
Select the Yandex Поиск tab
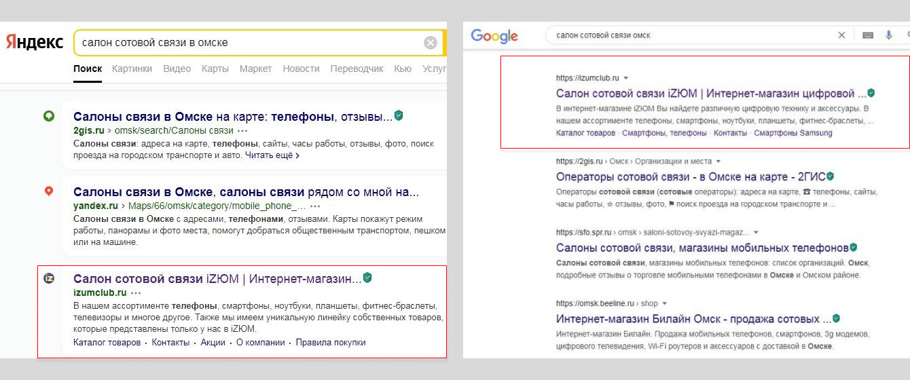(88, 69)
